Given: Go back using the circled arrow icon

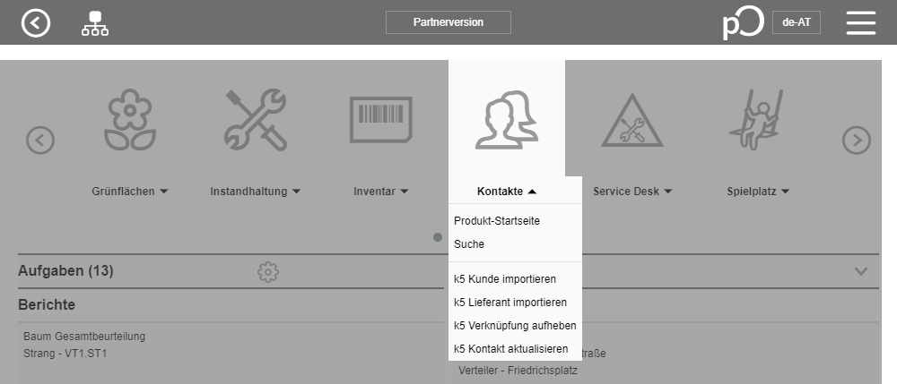Looking at the screenshot, I should coord(36,22).
